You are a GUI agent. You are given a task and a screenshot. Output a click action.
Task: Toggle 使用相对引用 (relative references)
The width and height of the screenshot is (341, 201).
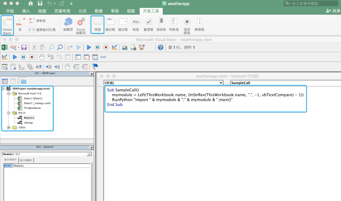42,30
